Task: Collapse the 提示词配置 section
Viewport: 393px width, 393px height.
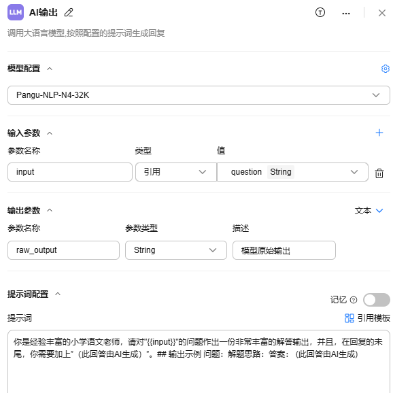Action: (x=58, y=294)
